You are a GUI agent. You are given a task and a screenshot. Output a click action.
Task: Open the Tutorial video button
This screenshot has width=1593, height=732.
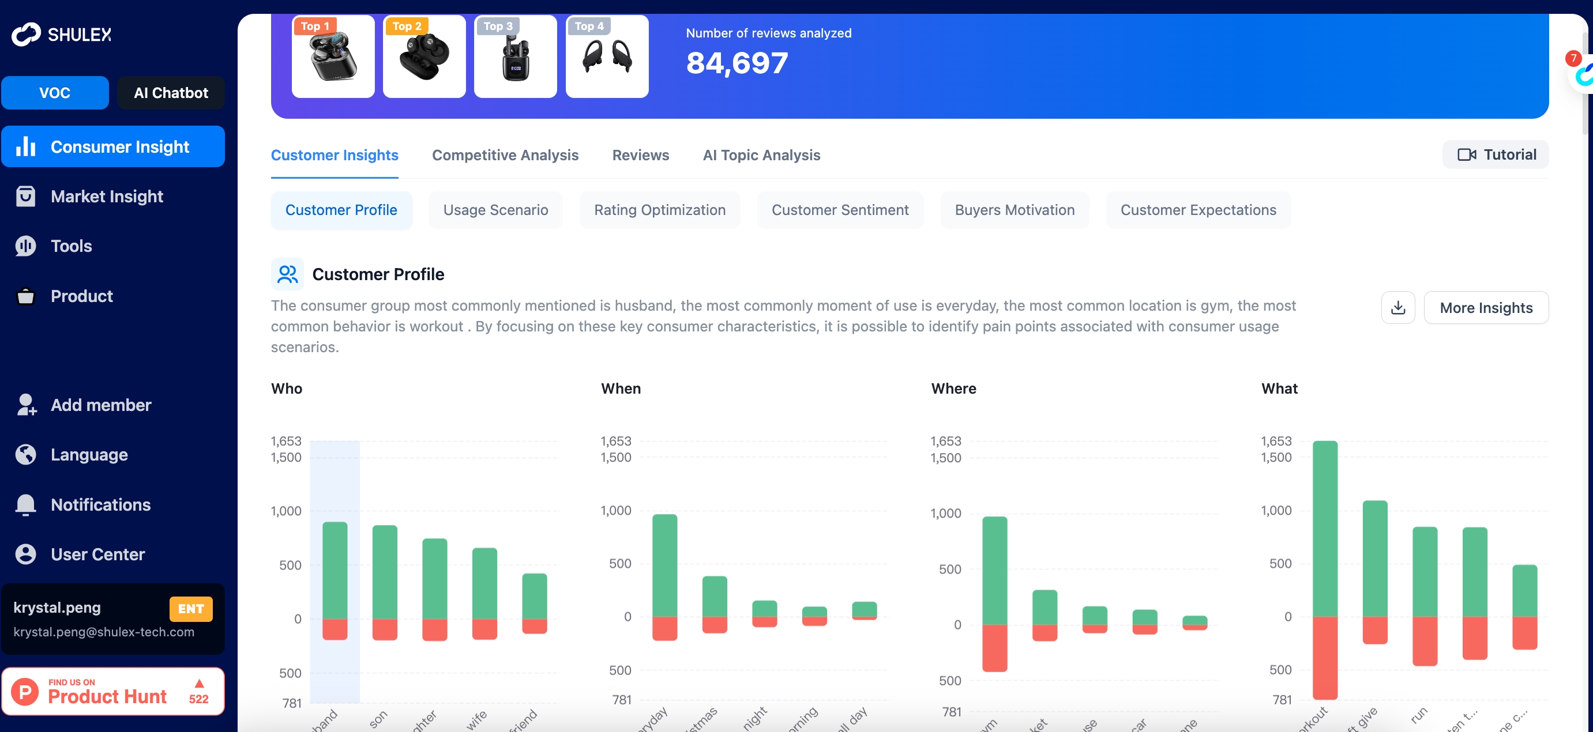pyautogui.click(x=1496, y=154)
